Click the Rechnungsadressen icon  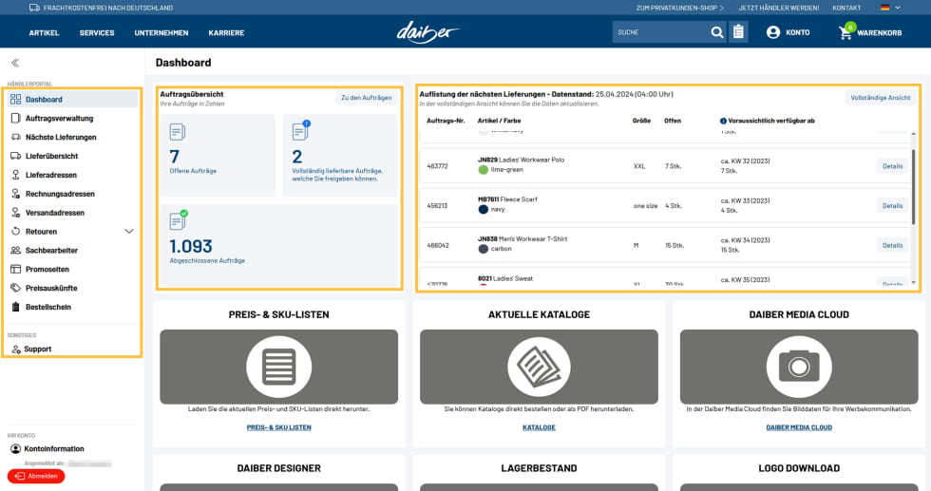(16, 194)
